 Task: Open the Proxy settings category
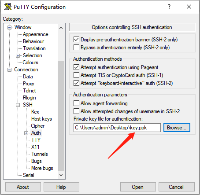pyautogui.click(x=29, y=84)
